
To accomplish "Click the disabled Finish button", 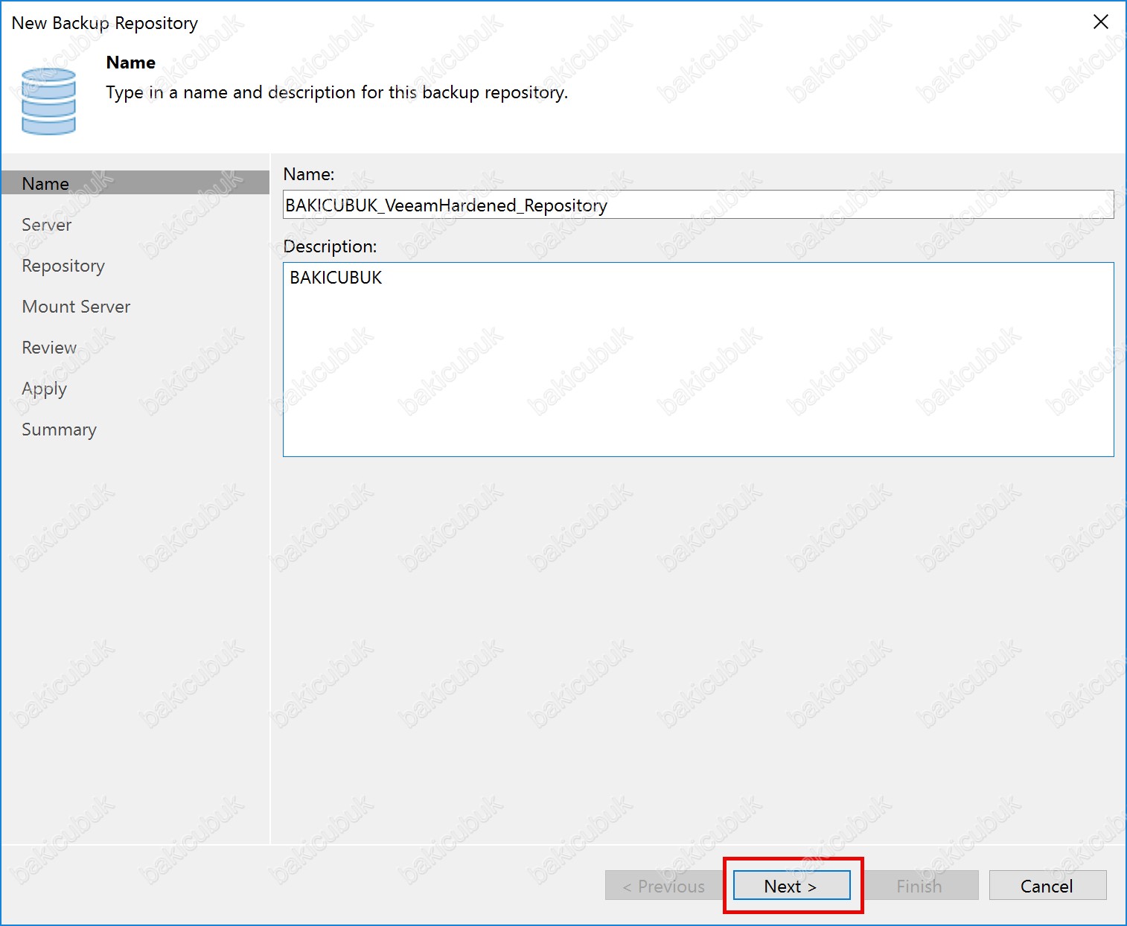I will click(919, 885).
